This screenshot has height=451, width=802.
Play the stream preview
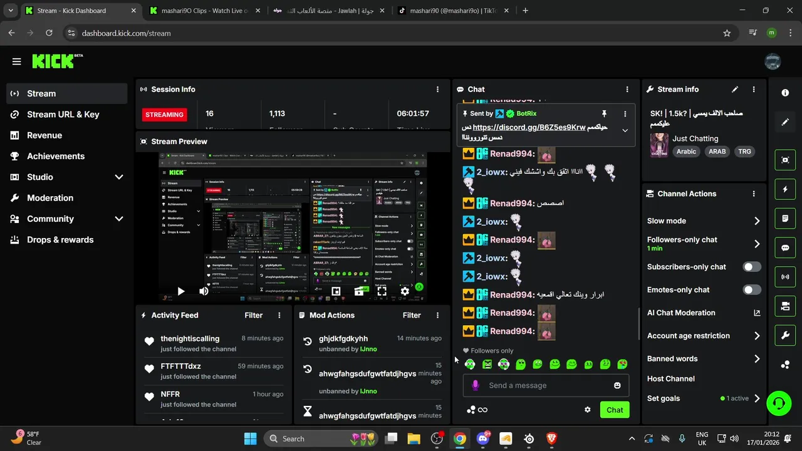(181, 291)
